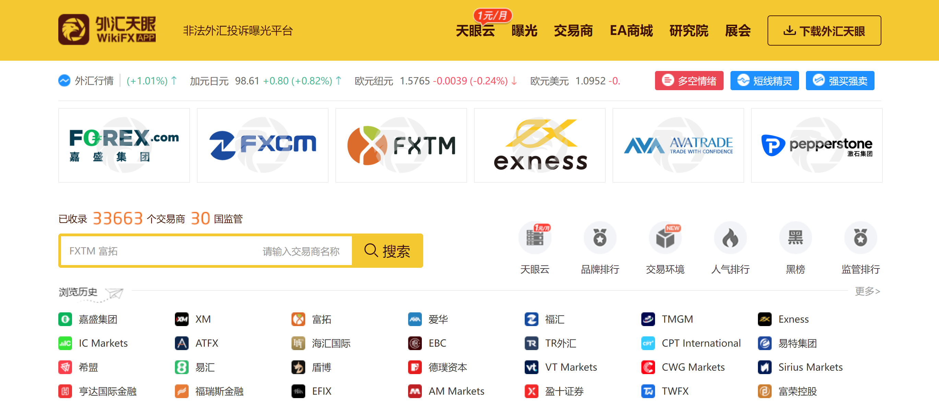Focus the broker name search field
This screenshot has height=419, width=939.
coord(206,251)
